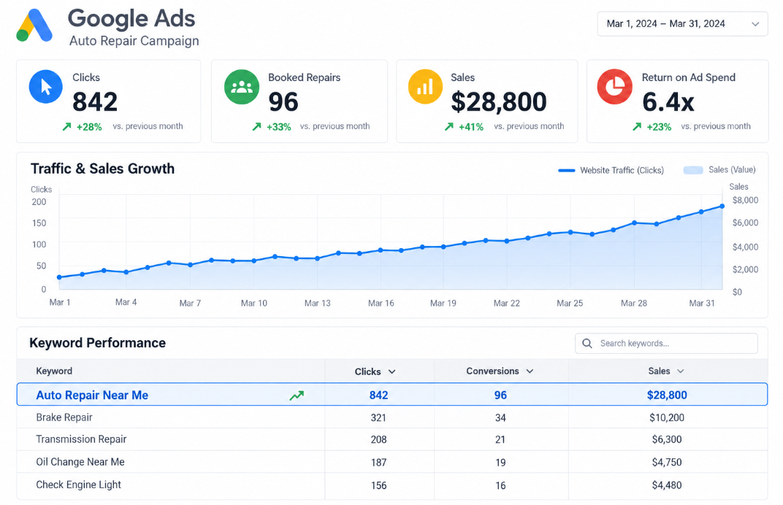783x505 pixels.
Task: Click the green people Booked Repairs icon
Action: tap(242, 87)
